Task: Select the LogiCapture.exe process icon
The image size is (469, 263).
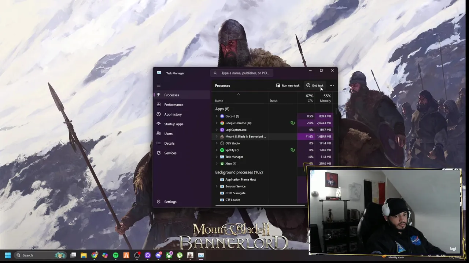Action: point(222,130)
